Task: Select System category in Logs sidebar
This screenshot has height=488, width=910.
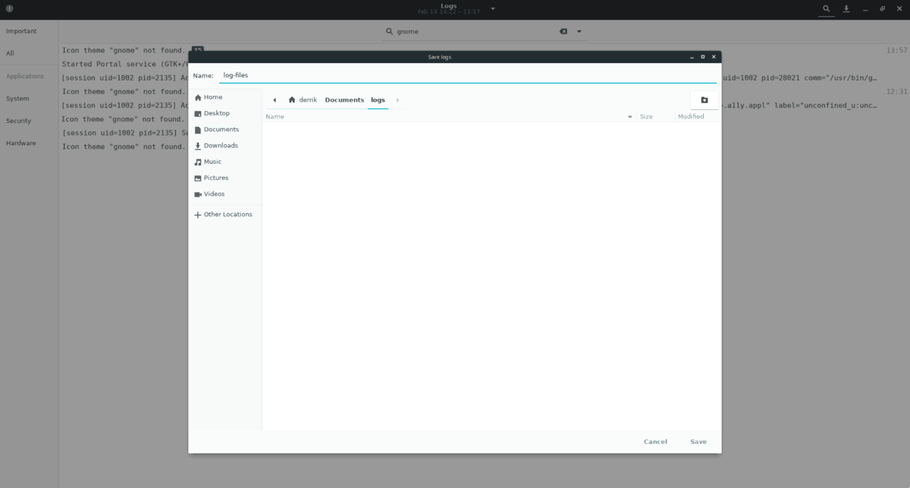Action: [x=17, y=98]
